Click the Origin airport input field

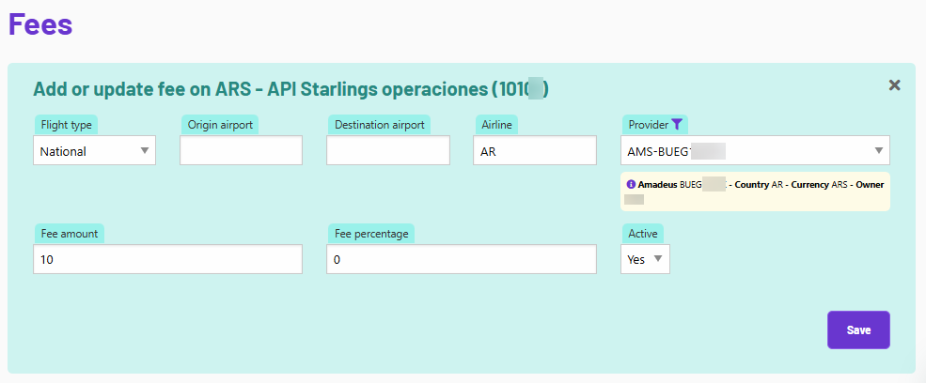241,150
